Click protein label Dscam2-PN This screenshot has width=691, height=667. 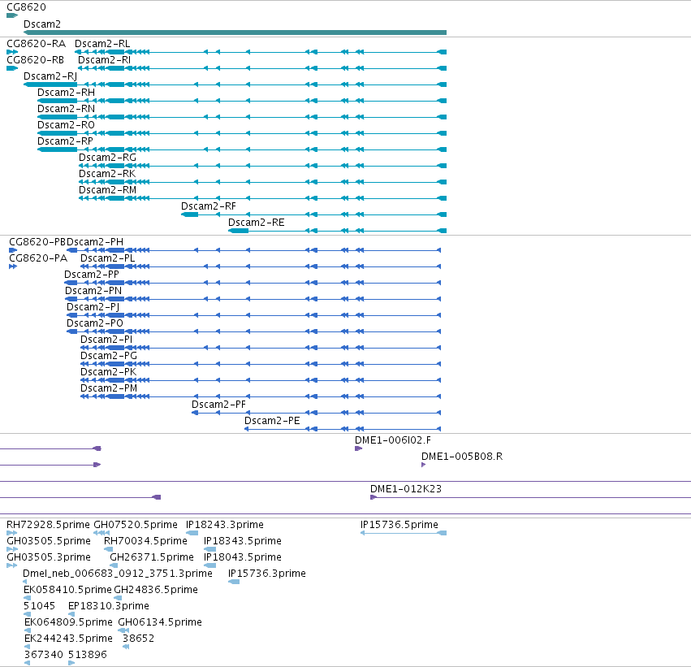tap(93, 291)
